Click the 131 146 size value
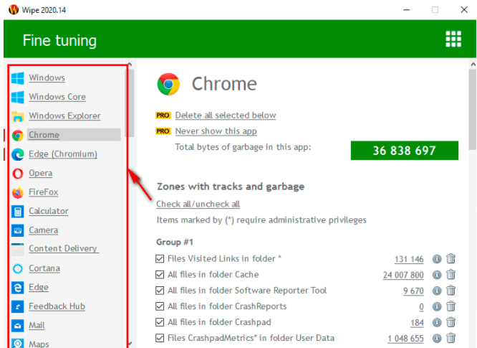477x348 pixels. click(x=409, y=259)
